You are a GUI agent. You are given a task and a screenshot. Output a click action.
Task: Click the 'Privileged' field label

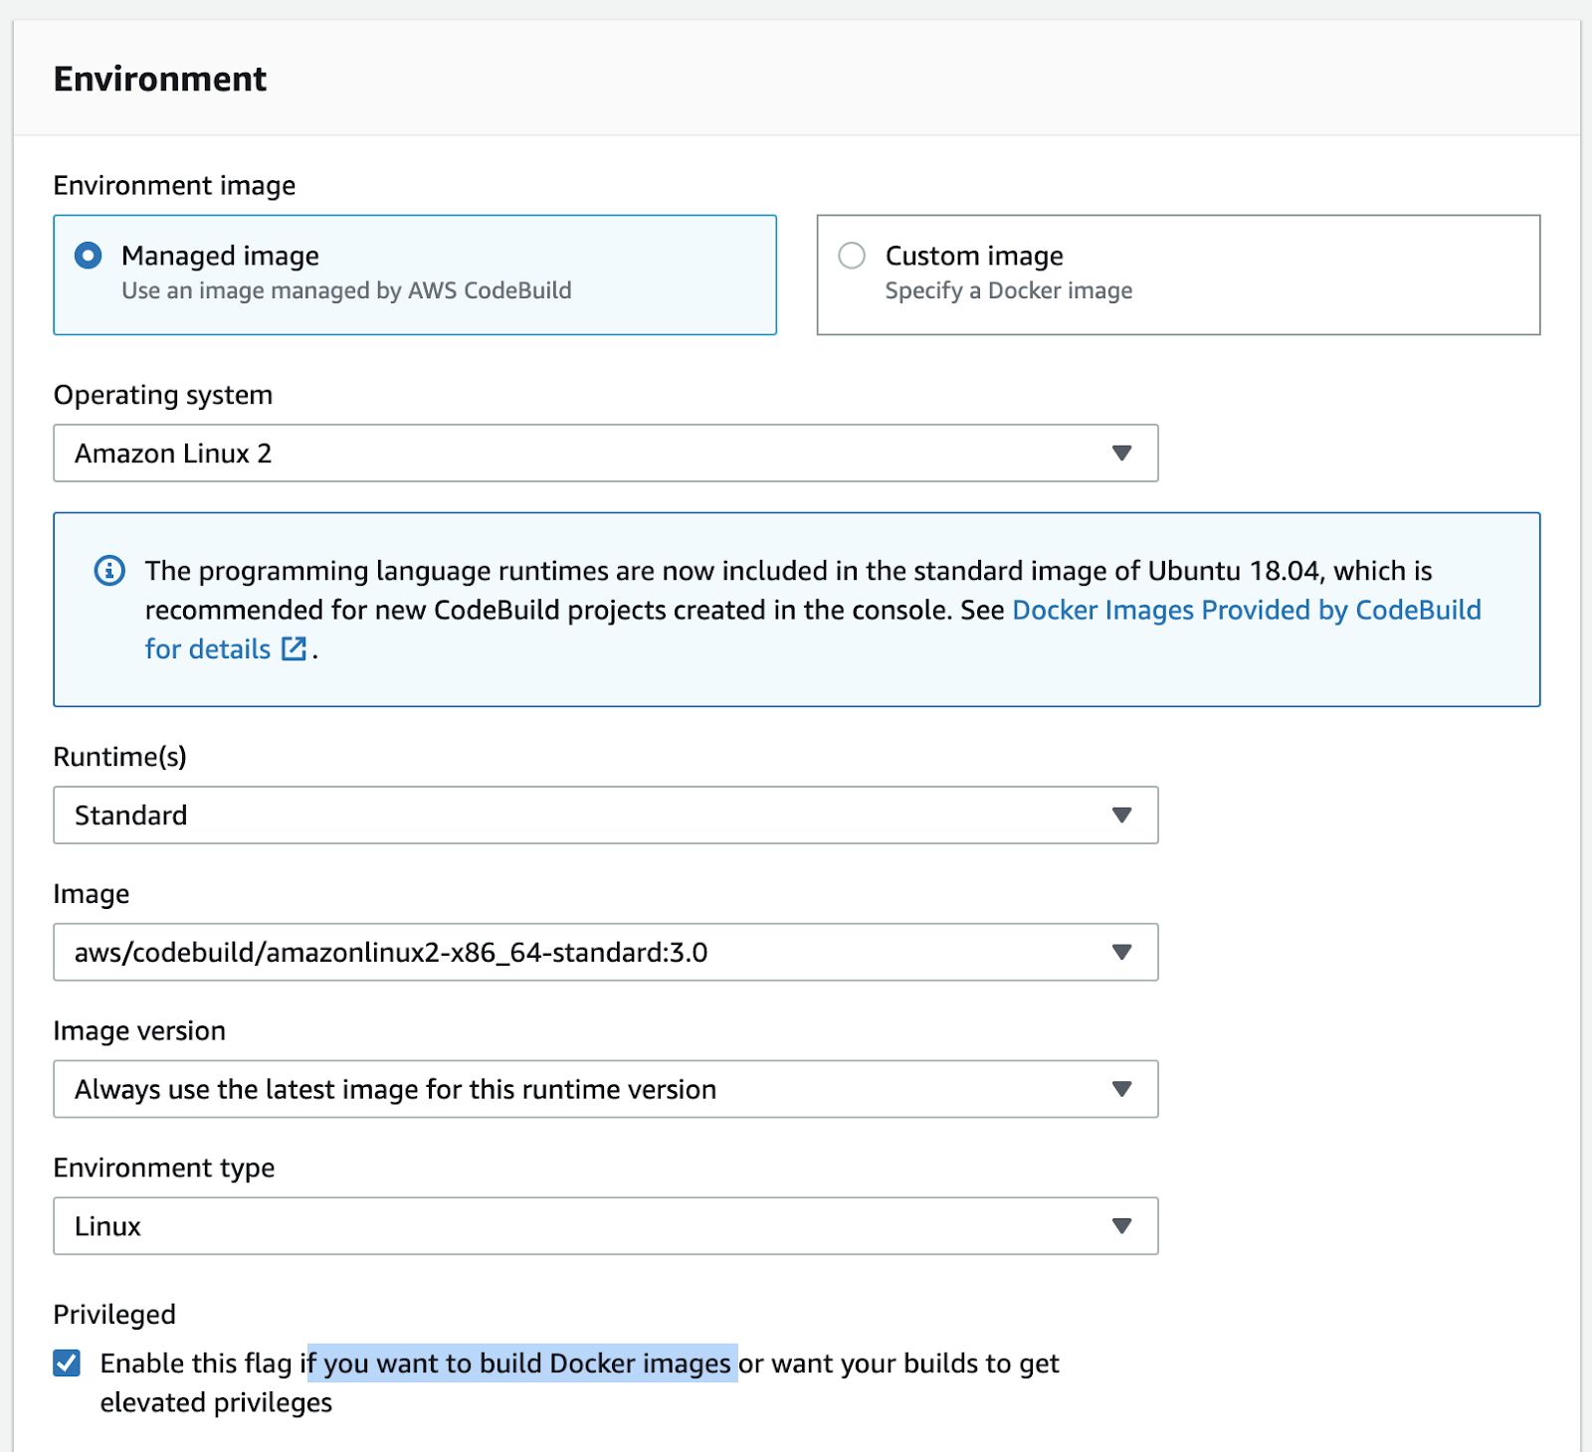point(114,1315)
